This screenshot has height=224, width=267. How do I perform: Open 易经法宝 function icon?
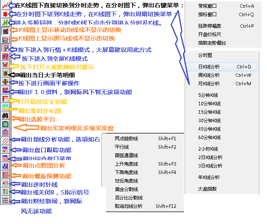coord(5,99)
